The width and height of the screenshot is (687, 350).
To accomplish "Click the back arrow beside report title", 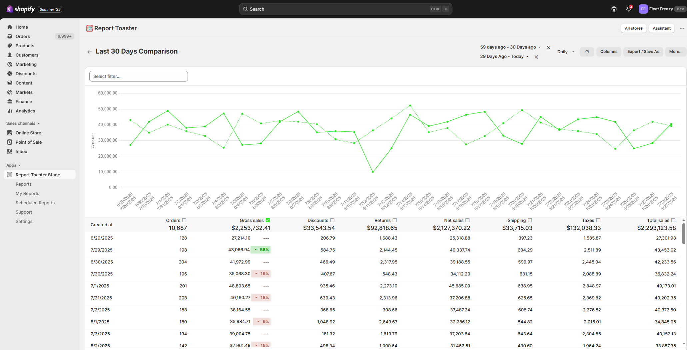I will tap(89, 52).
